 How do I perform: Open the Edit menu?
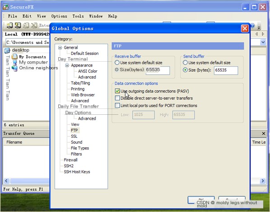27,16
